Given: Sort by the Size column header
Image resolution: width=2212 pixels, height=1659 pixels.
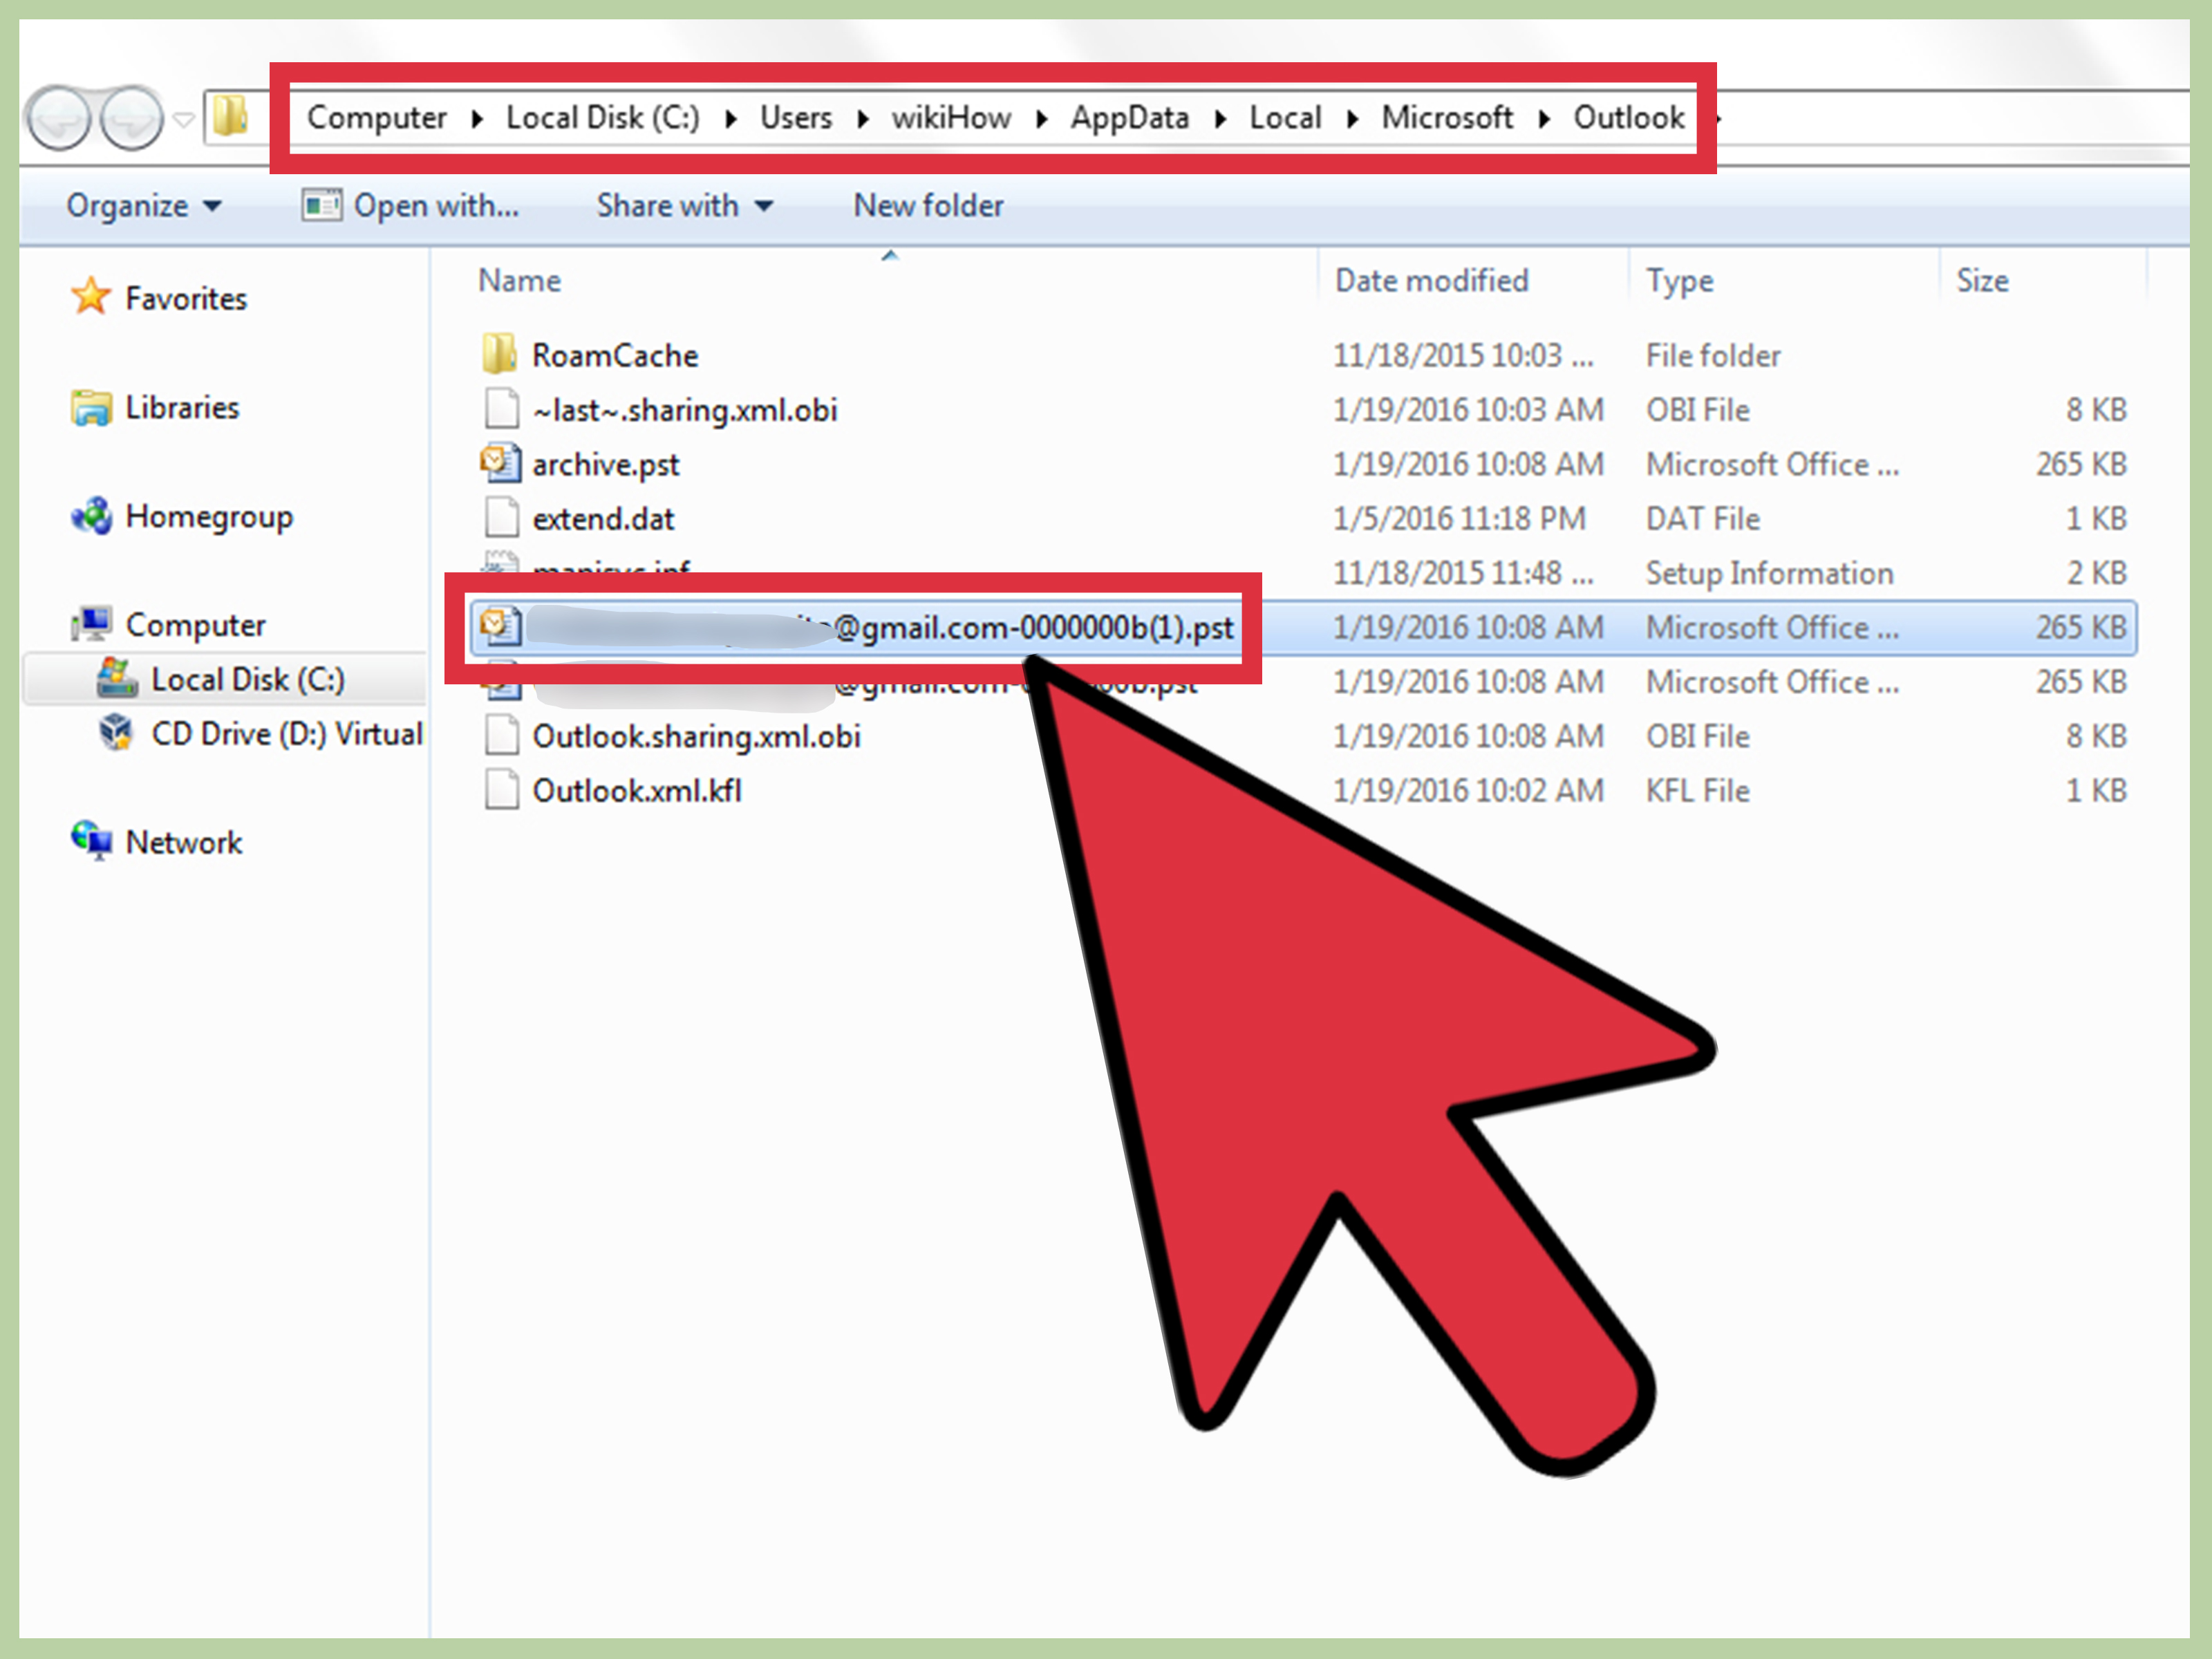Looking at the screenshot, I should [x=1983, y=281].
